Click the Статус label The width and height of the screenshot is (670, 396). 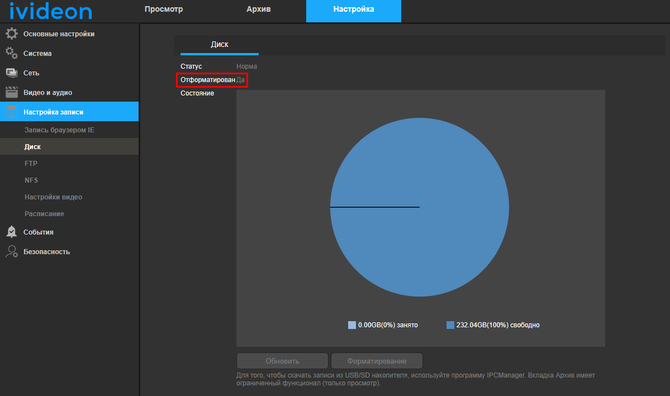[191, 66]
